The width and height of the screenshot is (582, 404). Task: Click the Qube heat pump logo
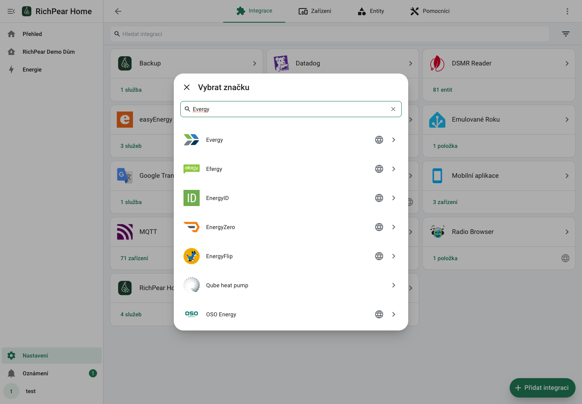[x=192, y=285]
